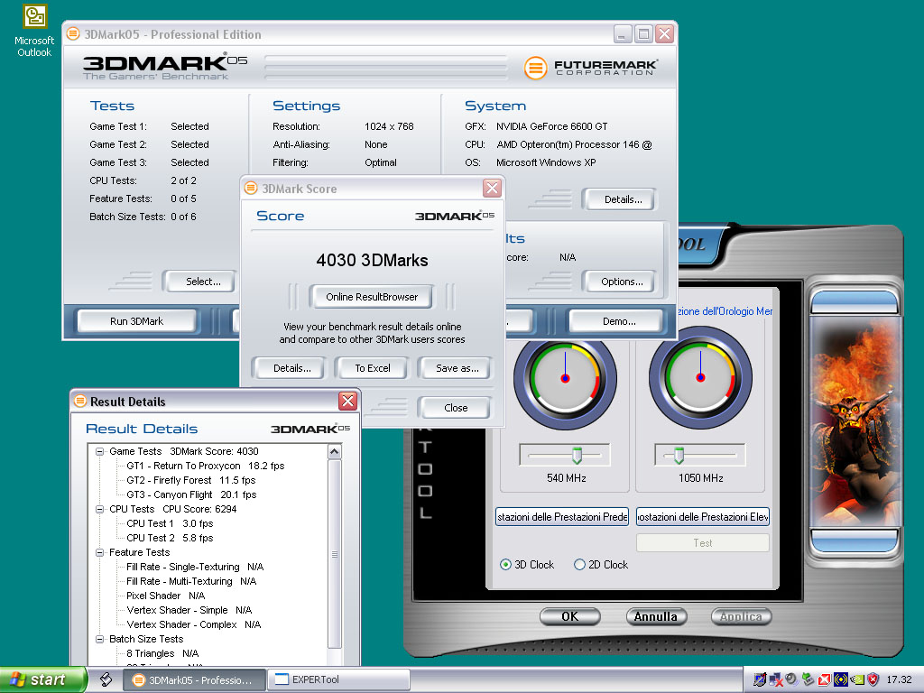
Task: Switch to 3DMark05 taskbar window button
Action: (x=194, y=679)
